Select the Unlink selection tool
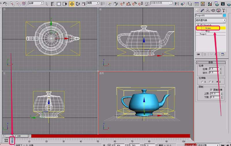231x146 pixels. pyautogui.click(x=18, y=4)
